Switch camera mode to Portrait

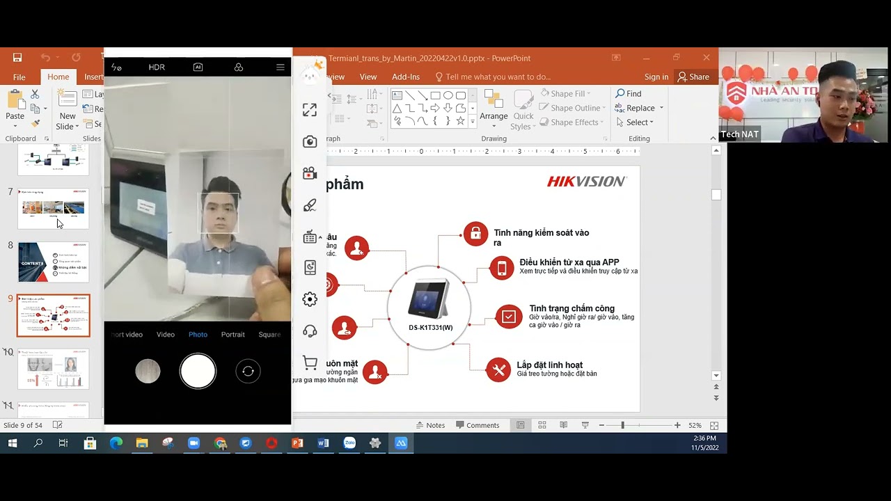(233, 335)
